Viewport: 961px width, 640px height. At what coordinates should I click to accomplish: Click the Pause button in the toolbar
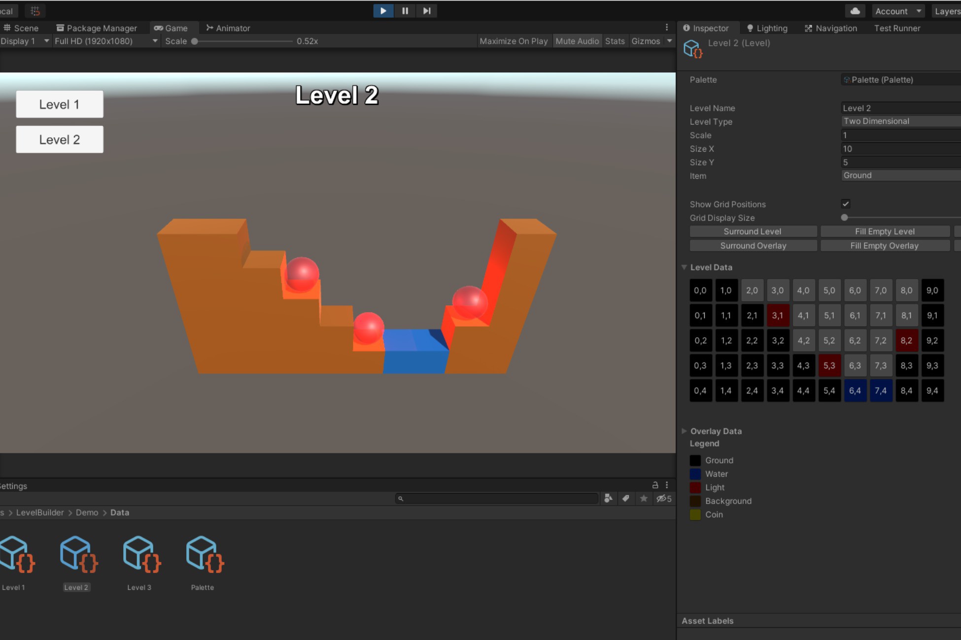click(x=405, y=11)
